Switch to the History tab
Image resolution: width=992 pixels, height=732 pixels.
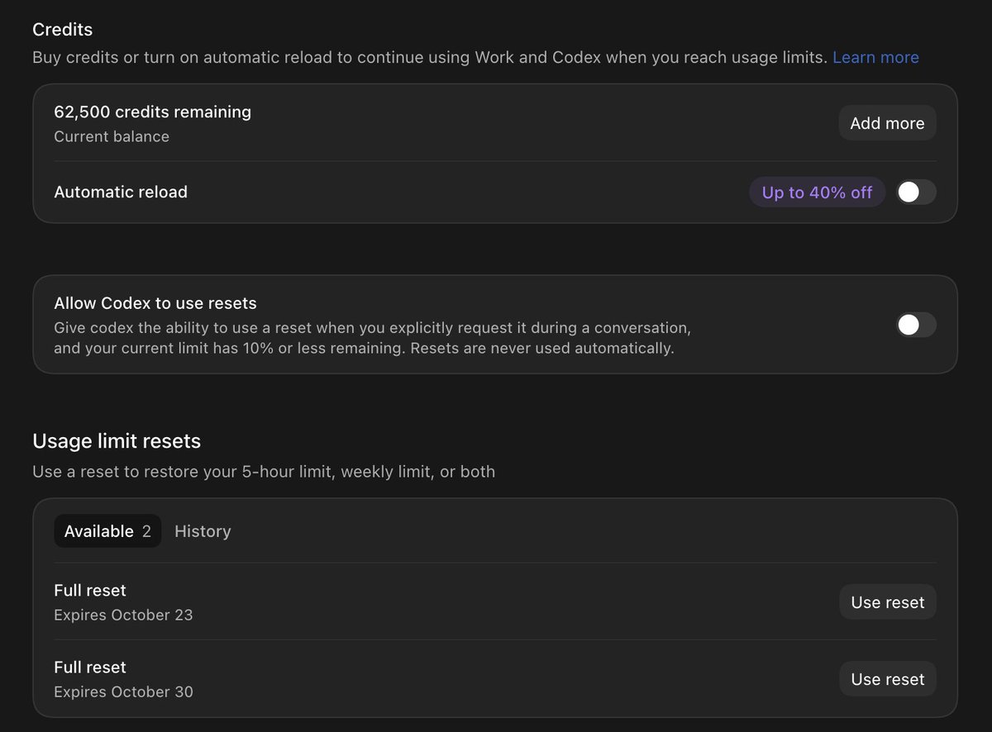pos(203,531)
